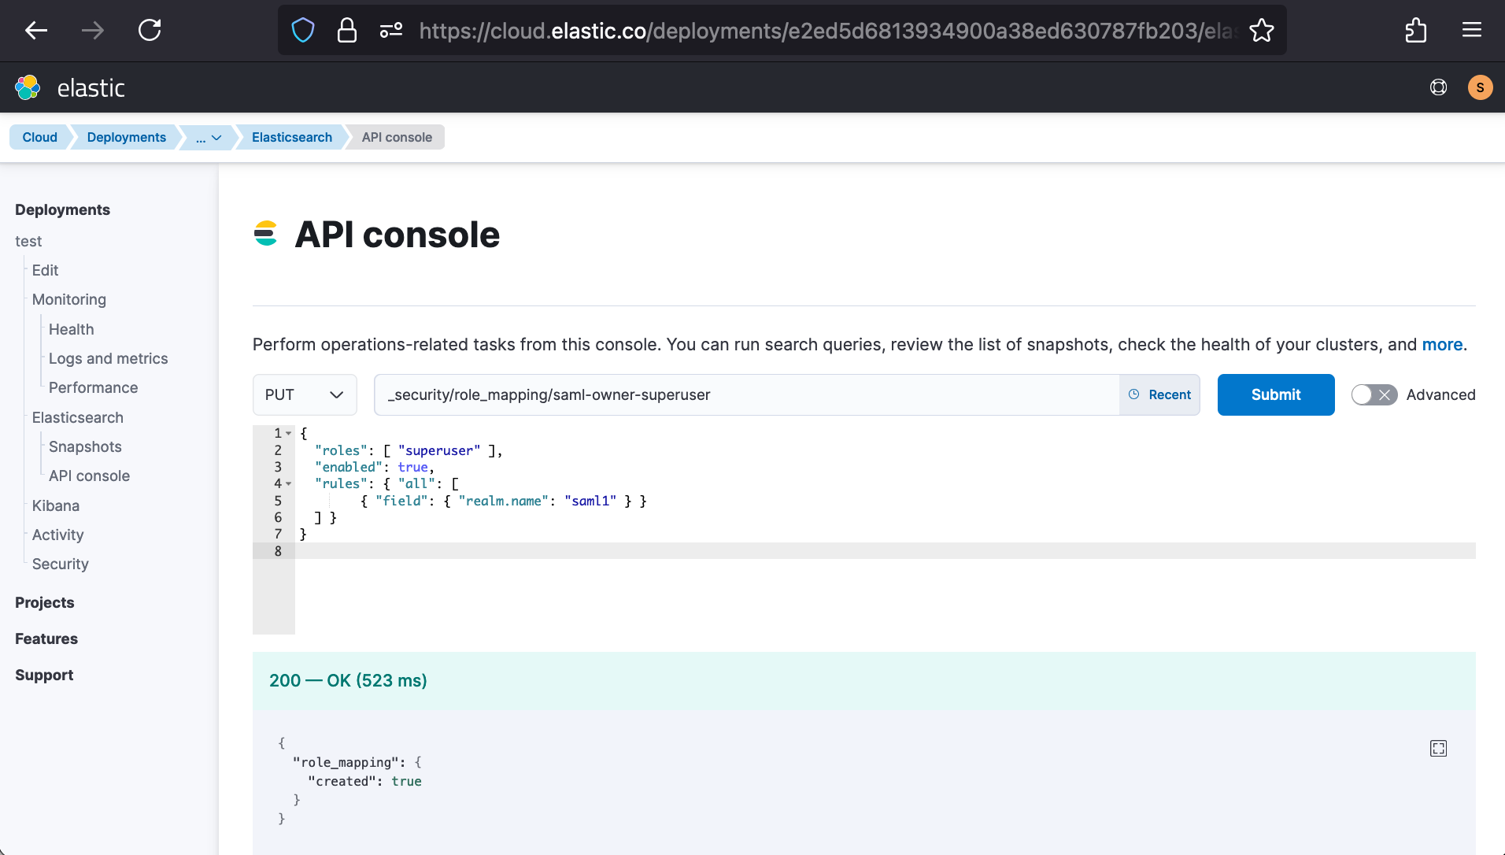Open site permissions icon in address bar

click(x=391, y=31)
